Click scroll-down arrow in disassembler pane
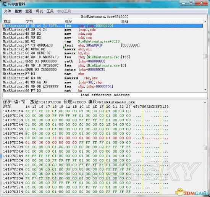Screen dimensions: 210x197 pyautogui.click(x=205, y=90)
